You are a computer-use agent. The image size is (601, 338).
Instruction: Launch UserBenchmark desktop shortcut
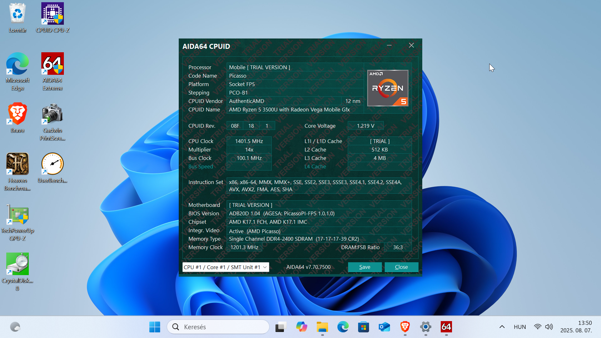click(x=53, y=168)
